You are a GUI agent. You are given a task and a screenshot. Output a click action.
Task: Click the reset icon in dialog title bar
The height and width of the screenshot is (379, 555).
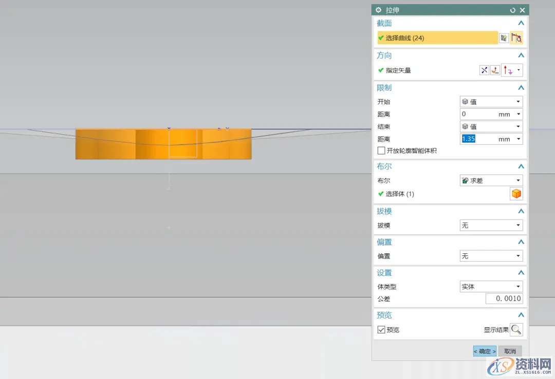click(x=512, y=10)
